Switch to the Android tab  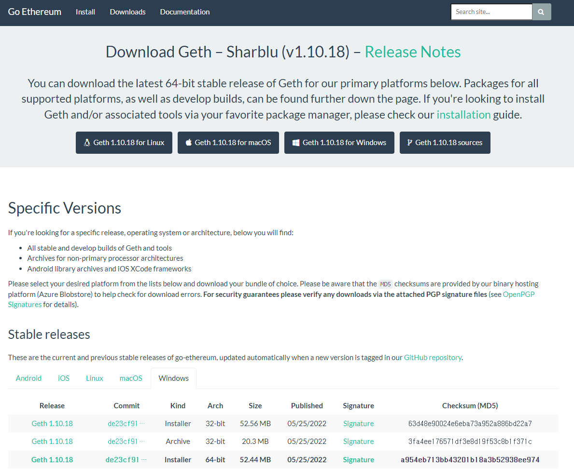pos(28,378)
